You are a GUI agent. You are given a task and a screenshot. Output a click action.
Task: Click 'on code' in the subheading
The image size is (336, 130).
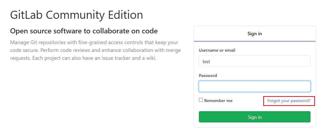pyautogui.click(x=145, y=31)
